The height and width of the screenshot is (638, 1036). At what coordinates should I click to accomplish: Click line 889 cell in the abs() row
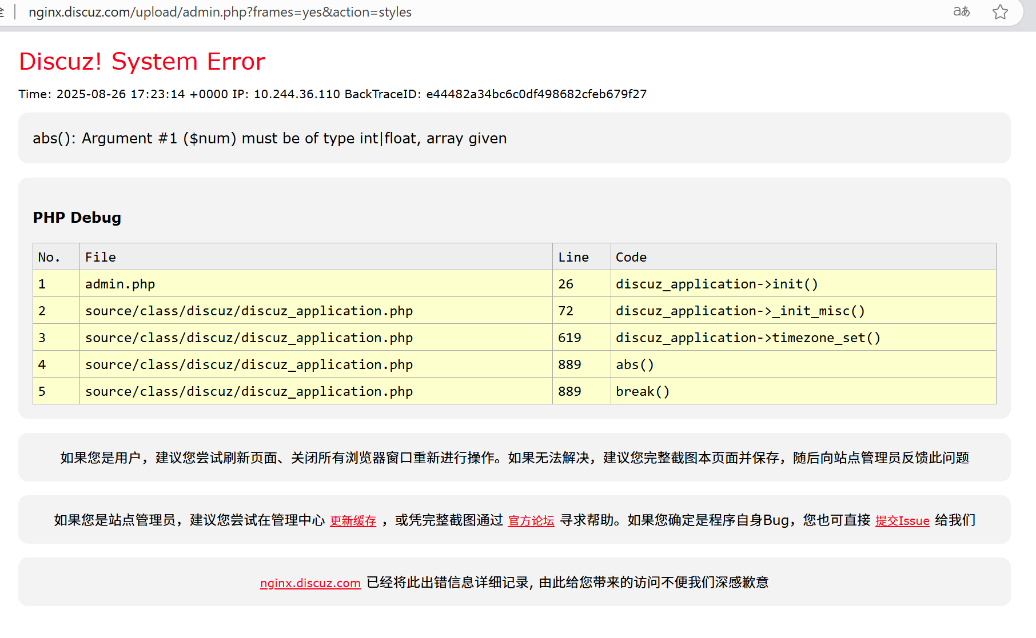click(x=581, y=364)
